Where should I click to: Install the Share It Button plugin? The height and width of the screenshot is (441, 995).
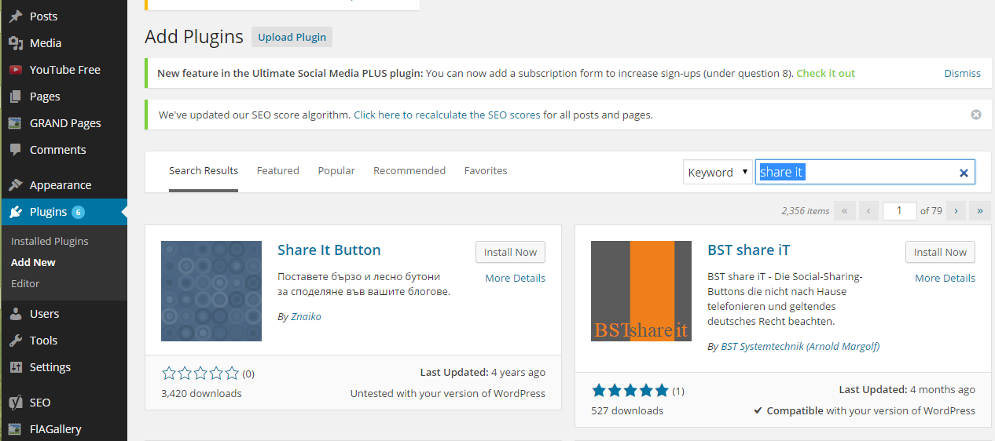click(510, 252)
